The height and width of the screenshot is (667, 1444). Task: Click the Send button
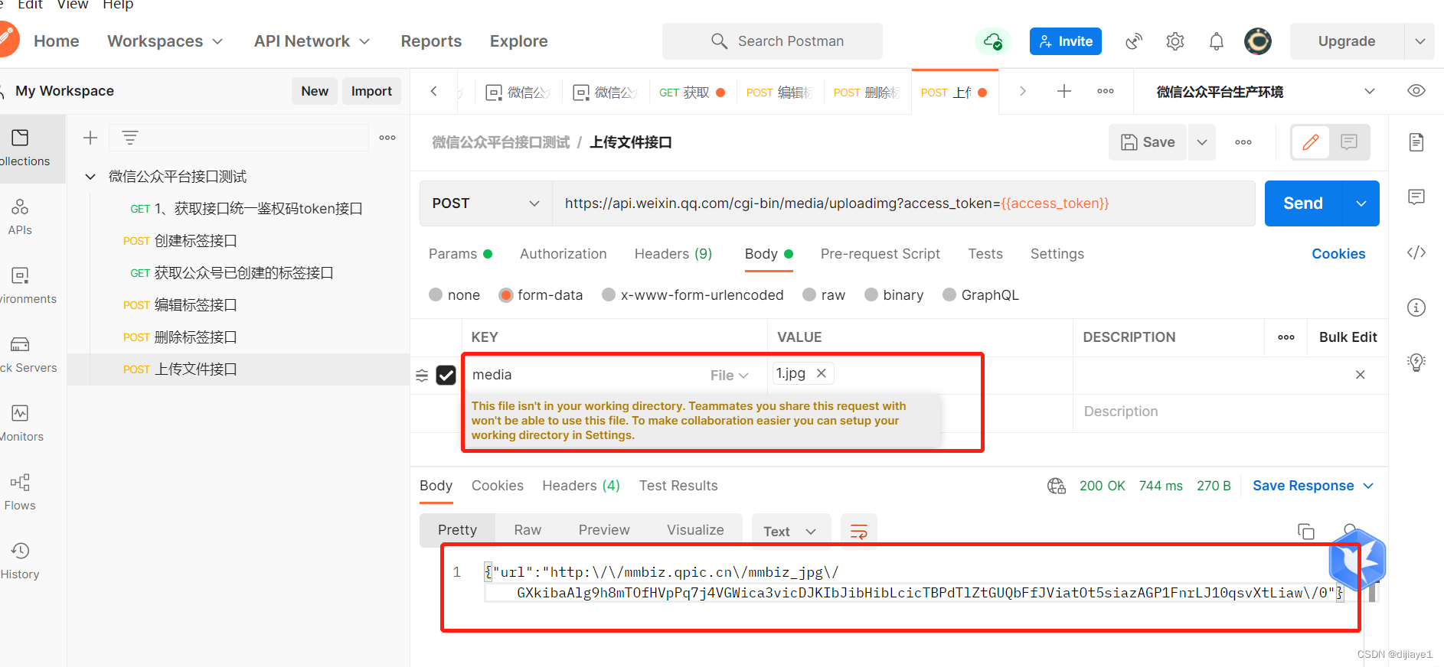1303,203
